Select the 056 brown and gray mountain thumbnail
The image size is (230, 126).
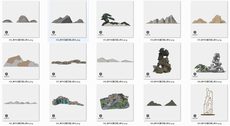coord(21,61)
